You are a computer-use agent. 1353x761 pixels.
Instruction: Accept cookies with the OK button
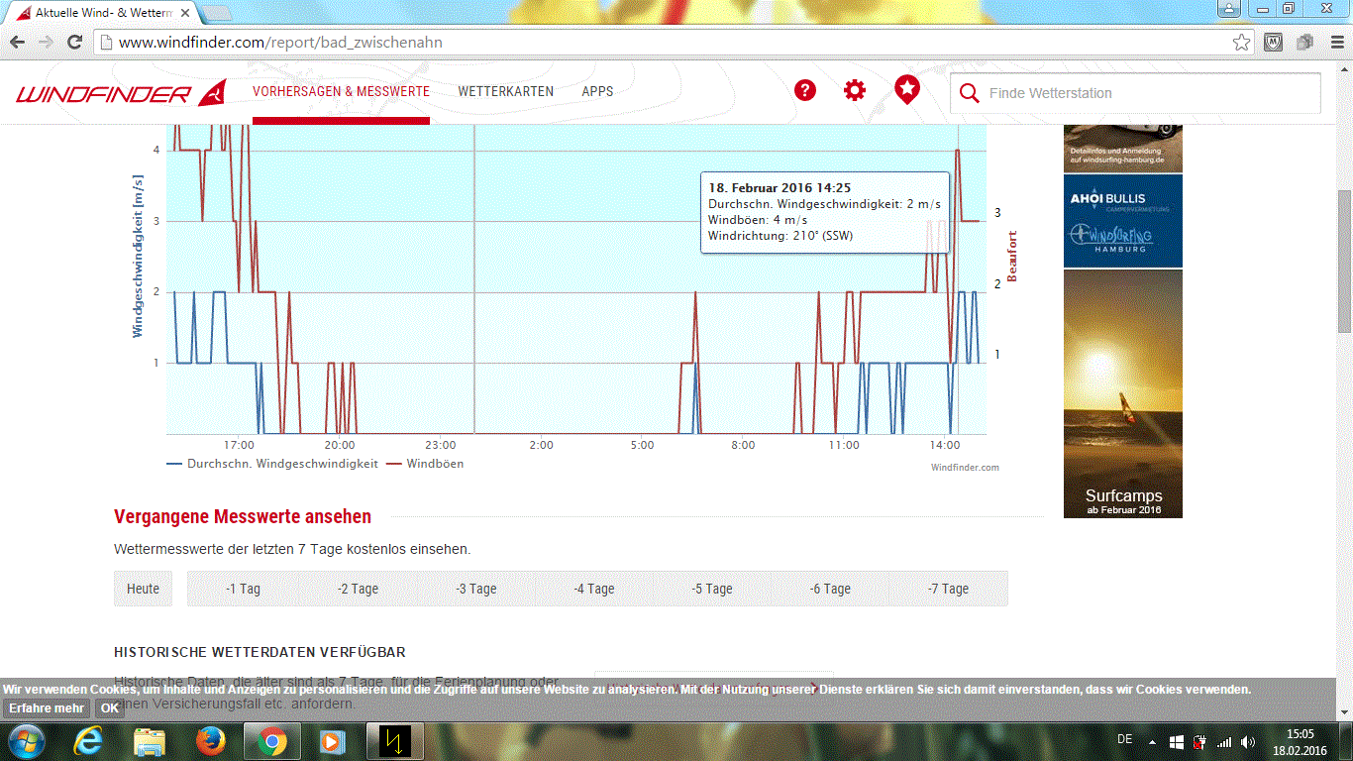pyautogui.click(x=109, y=708)
